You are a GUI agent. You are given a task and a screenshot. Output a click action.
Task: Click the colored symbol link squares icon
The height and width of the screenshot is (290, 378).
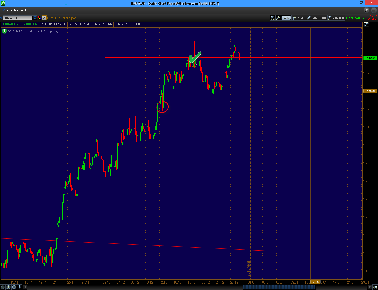[x=39, y=18]
